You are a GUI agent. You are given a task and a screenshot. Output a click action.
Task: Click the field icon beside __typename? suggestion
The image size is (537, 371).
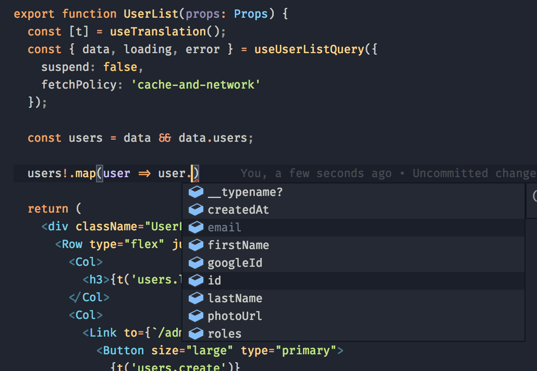196,192
